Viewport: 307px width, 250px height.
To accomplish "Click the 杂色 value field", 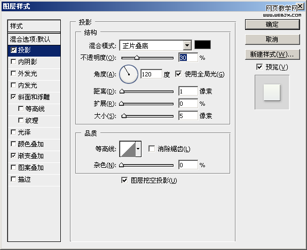I will click(188, 165).
